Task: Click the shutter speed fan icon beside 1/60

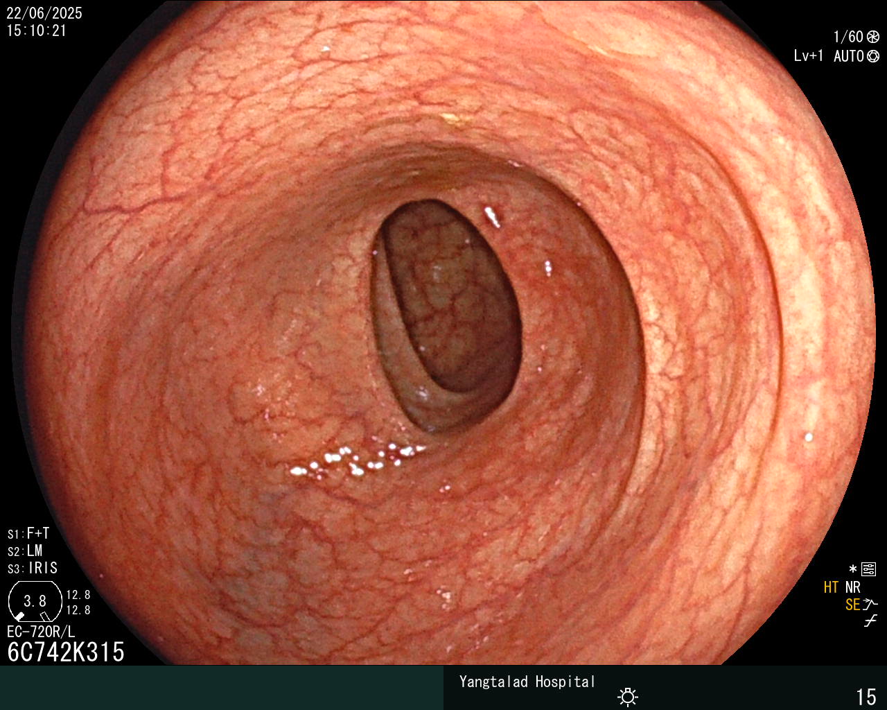Action: 873,37
